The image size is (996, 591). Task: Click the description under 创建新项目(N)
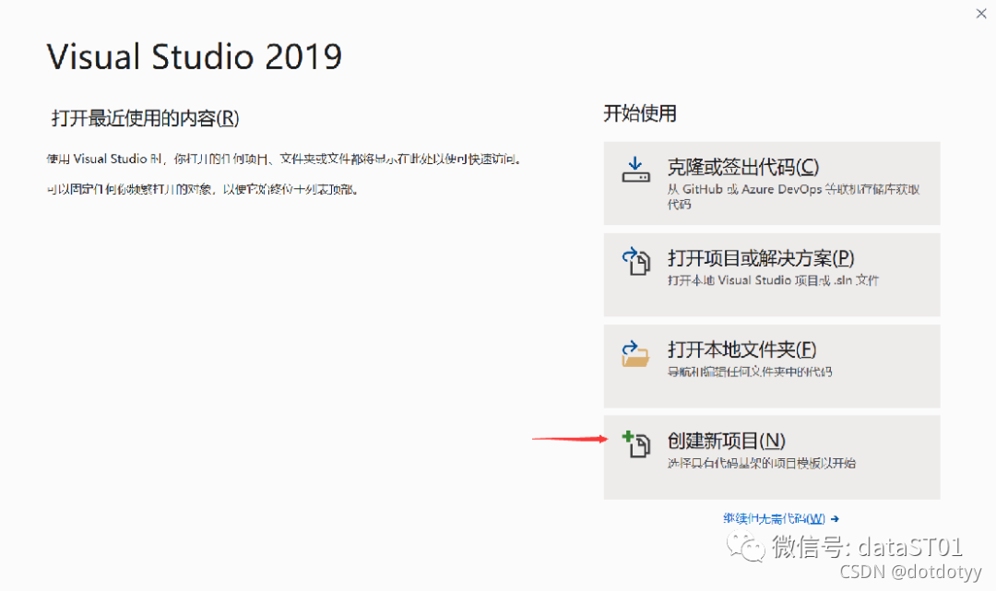click(762, 464)
